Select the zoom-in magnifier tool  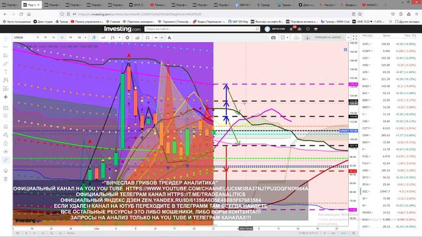click(6, 116)
